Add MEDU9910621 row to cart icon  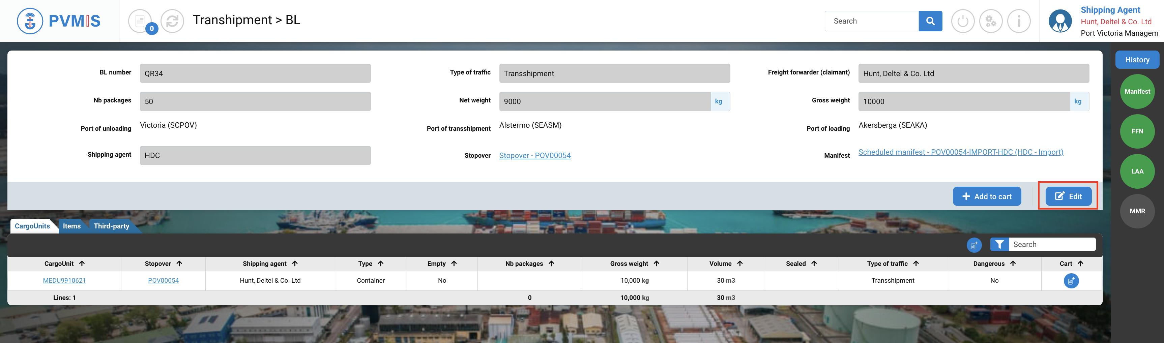click(1071, 281)
